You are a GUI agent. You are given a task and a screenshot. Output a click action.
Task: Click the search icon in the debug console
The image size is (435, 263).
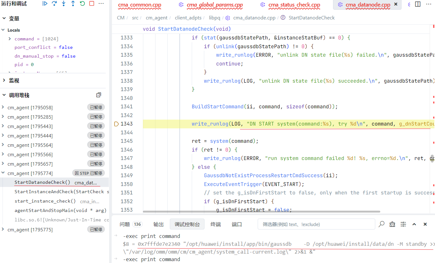[382, 224]
